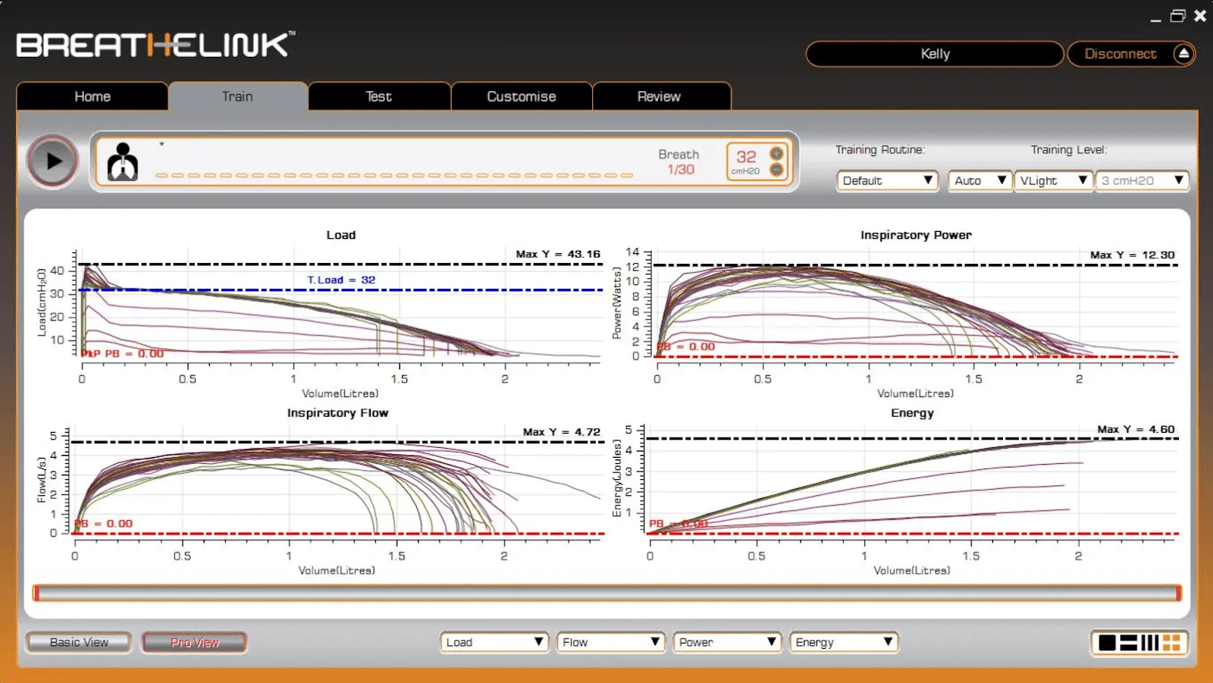
Task: Open the Default training routine dropdown
Action: point(887,180)
